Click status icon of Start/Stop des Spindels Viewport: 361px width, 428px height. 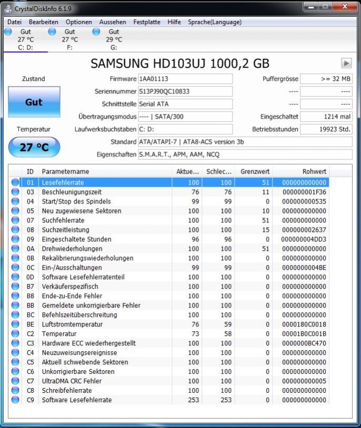(15, 201)
